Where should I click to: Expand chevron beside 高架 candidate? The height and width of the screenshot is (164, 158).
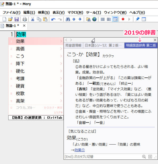(61, 101)
